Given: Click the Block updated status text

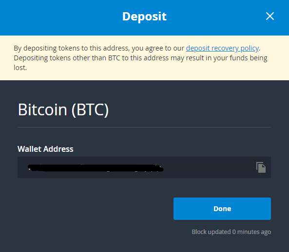Looking at the screenshot, I should (231, 232).
